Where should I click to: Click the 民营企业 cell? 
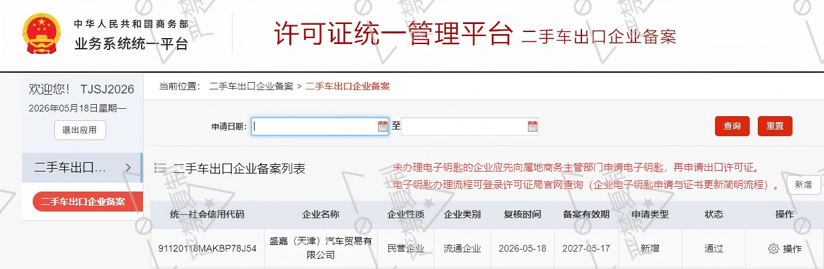(x=406, y=248)
